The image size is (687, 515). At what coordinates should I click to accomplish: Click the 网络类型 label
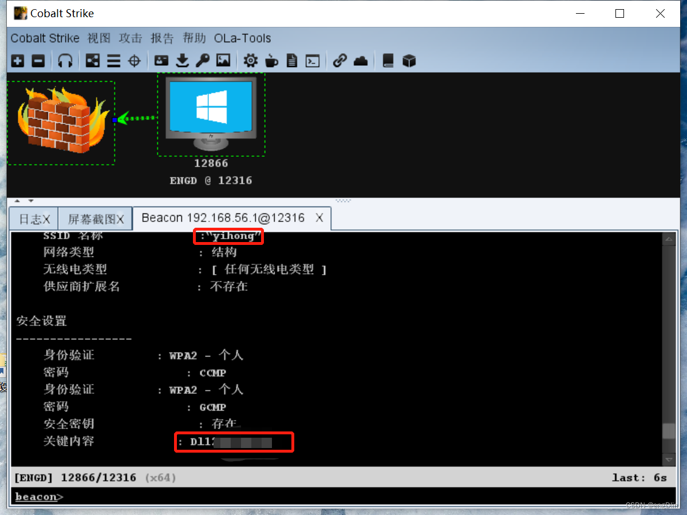coord(69,252)
